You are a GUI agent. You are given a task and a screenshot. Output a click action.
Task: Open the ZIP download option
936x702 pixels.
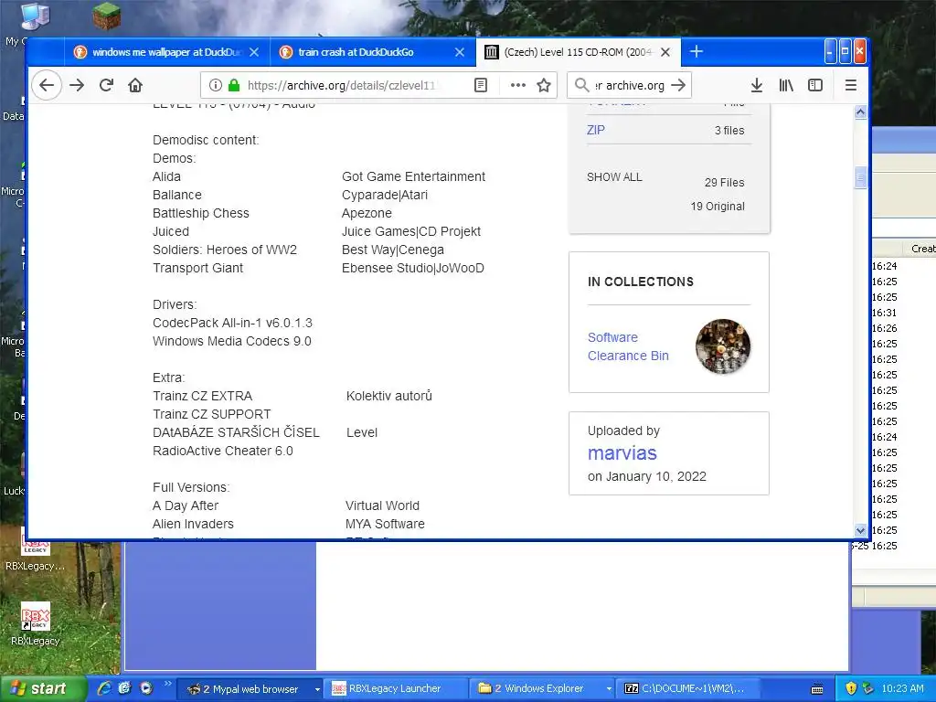[x=596, y=130]
